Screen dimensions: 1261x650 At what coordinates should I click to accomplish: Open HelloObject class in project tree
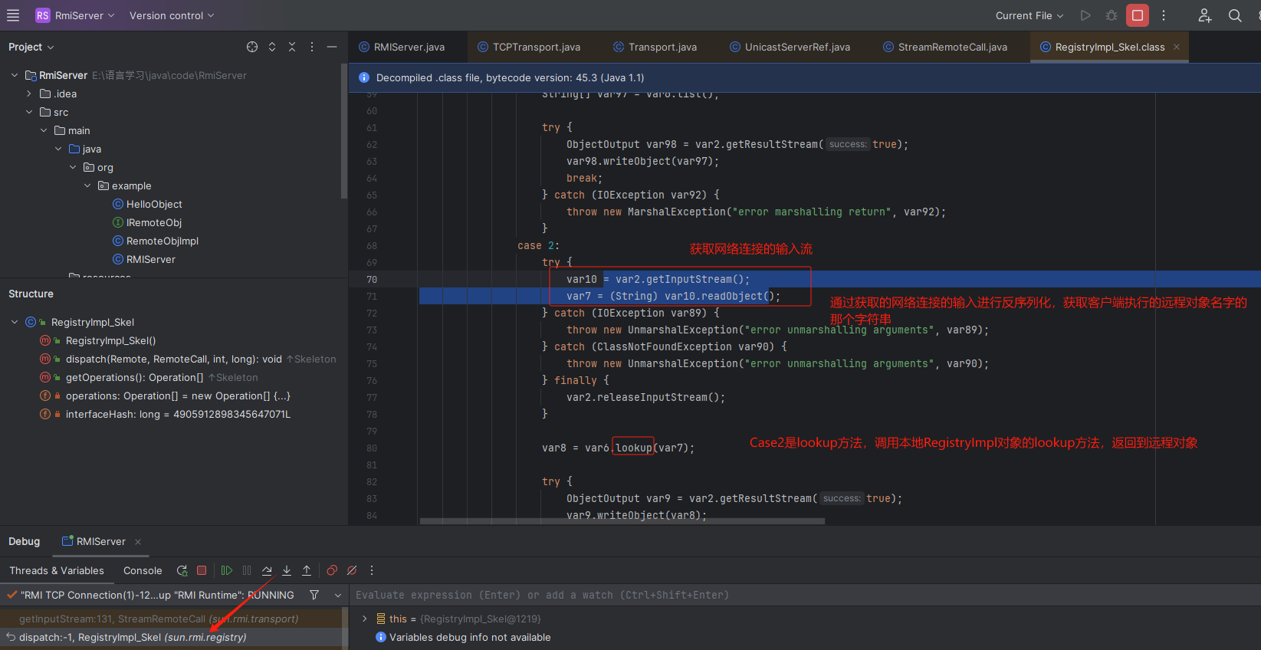coord(153,204)
